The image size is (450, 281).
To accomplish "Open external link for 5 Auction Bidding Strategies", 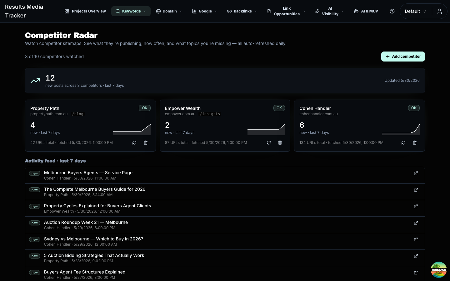I will [x=416, y=256].
